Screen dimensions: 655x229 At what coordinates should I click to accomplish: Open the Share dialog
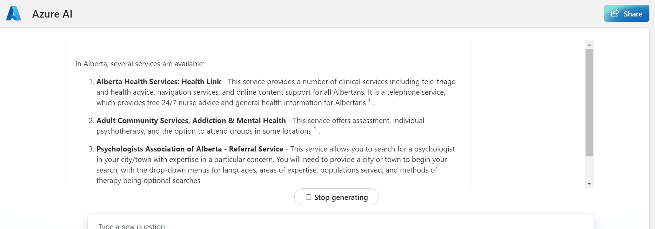pos(627,13)
